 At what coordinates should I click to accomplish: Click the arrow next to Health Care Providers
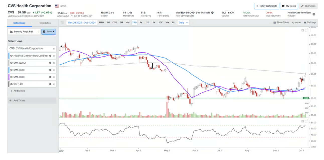pyautogui.click(x=314, y=14)
